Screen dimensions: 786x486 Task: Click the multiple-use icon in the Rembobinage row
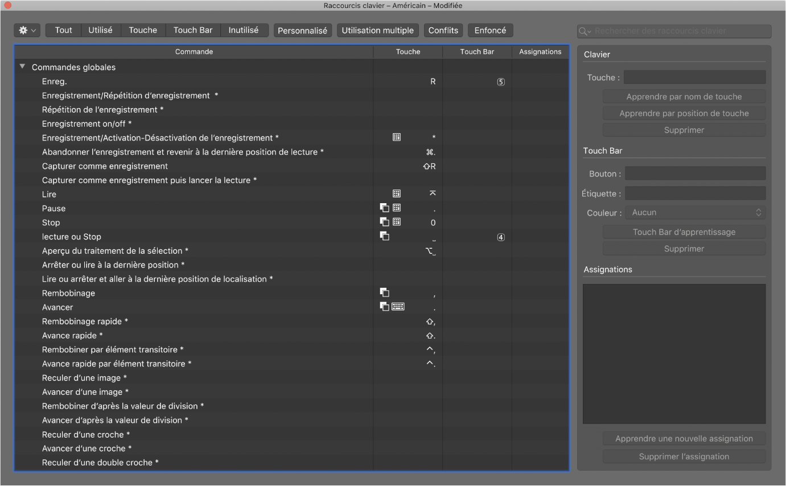(x=385, y=293)
